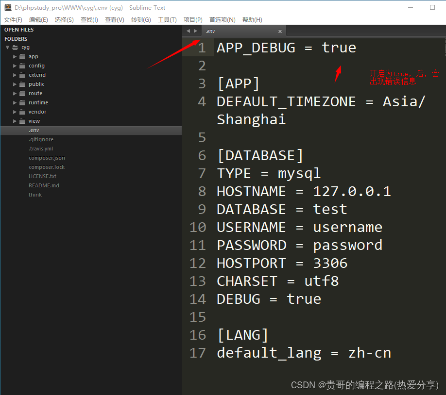Open the 工具(T) menu

click(x=167, y=19)
